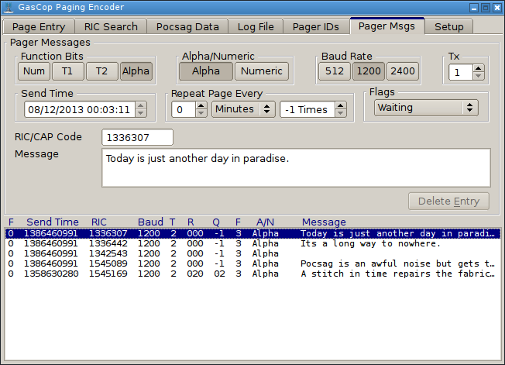The width and height of the screenshot is (505, 365).
Task: Set baud rate to 512
Action: click(335, 71)
